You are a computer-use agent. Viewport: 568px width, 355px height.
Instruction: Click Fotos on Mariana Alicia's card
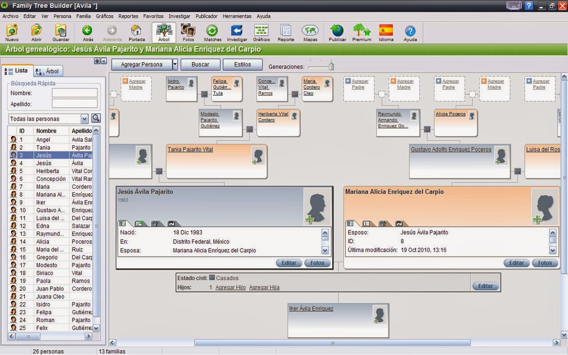tap(545, 263)
